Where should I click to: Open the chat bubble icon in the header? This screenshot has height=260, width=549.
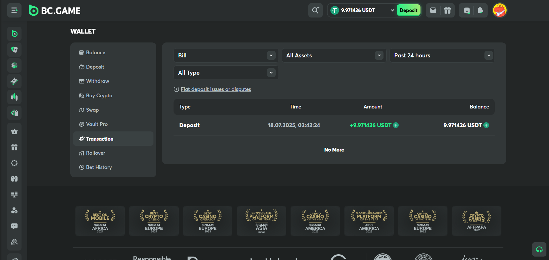pos(467,11)
